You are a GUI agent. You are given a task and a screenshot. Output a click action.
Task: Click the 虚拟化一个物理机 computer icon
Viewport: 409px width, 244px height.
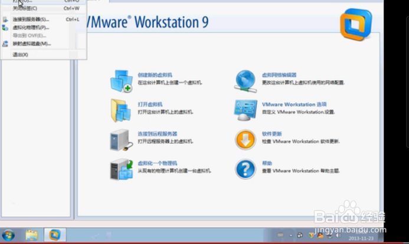[122, 170]
